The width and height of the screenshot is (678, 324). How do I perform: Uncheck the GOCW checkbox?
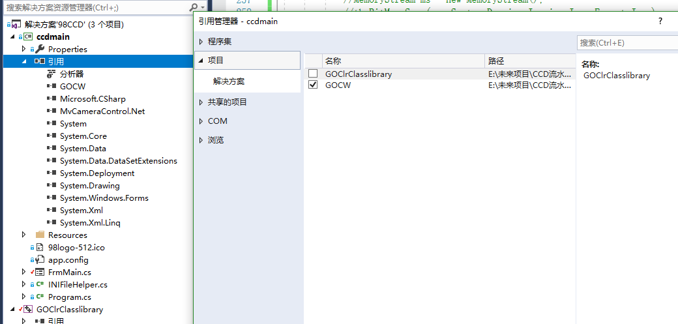[313, 85]
